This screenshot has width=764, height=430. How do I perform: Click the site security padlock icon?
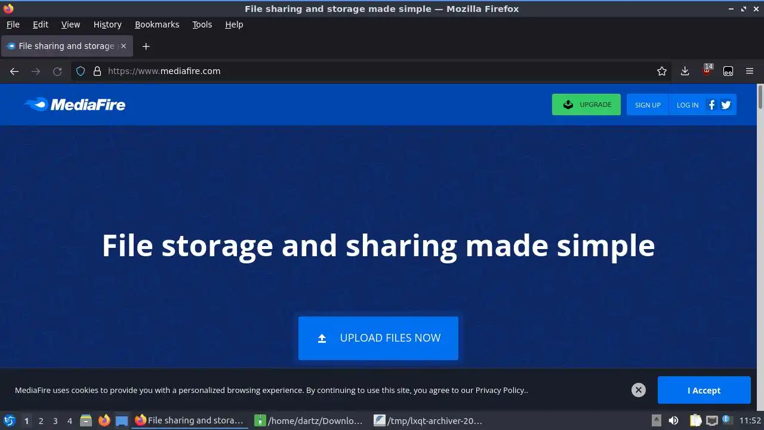tap(97, 71)
